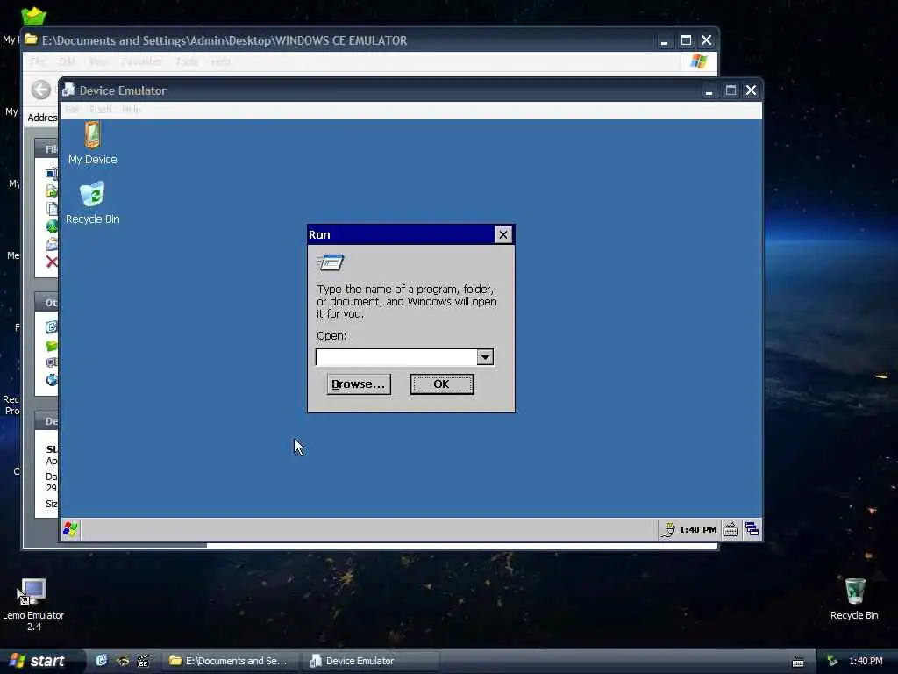Click the show desktop icon in CE taskbar
This screenshot has height=674, width=898.
coord(752,529)
